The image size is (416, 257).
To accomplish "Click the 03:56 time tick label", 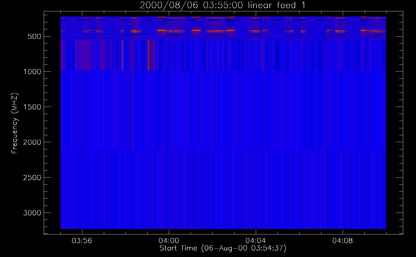I will point(82,241).
